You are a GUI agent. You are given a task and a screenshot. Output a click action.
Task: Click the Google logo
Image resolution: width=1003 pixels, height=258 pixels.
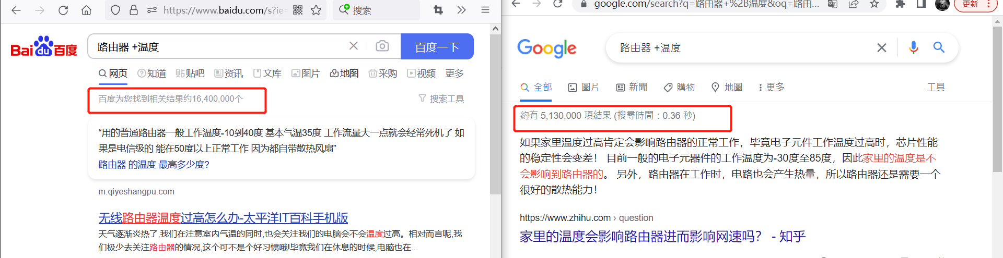click(x=547, y=48)
